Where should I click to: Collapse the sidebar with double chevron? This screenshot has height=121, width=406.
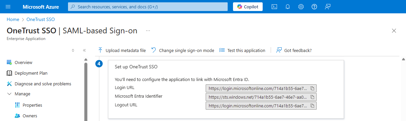(84, 50)
